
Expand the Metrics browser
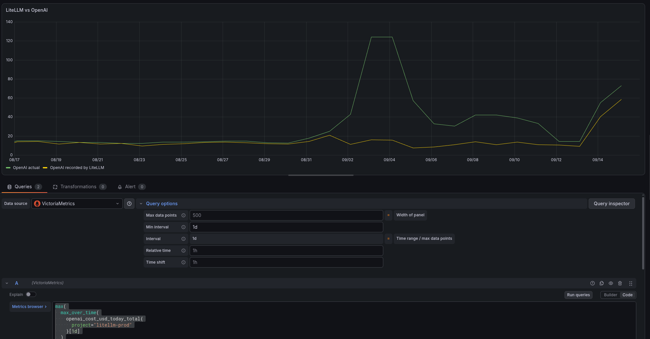29,307
